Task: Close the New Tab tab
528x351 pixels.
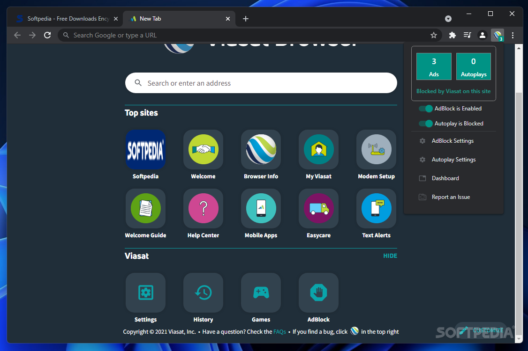Action: click(228, 19)
